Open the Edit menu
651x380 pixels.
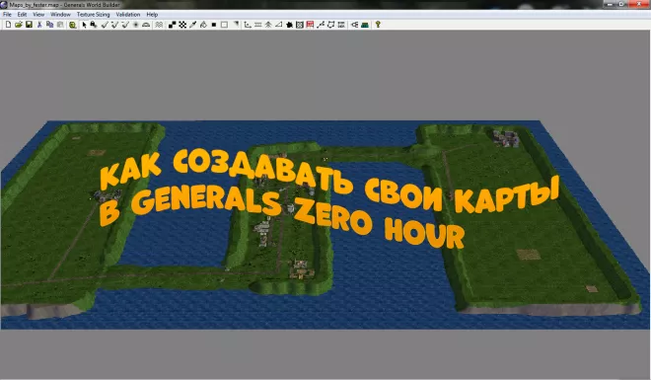[x=22, y=14]
